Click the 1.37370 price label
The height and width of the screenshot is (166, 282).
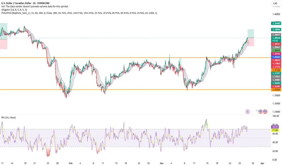click(x=276, y=67)
